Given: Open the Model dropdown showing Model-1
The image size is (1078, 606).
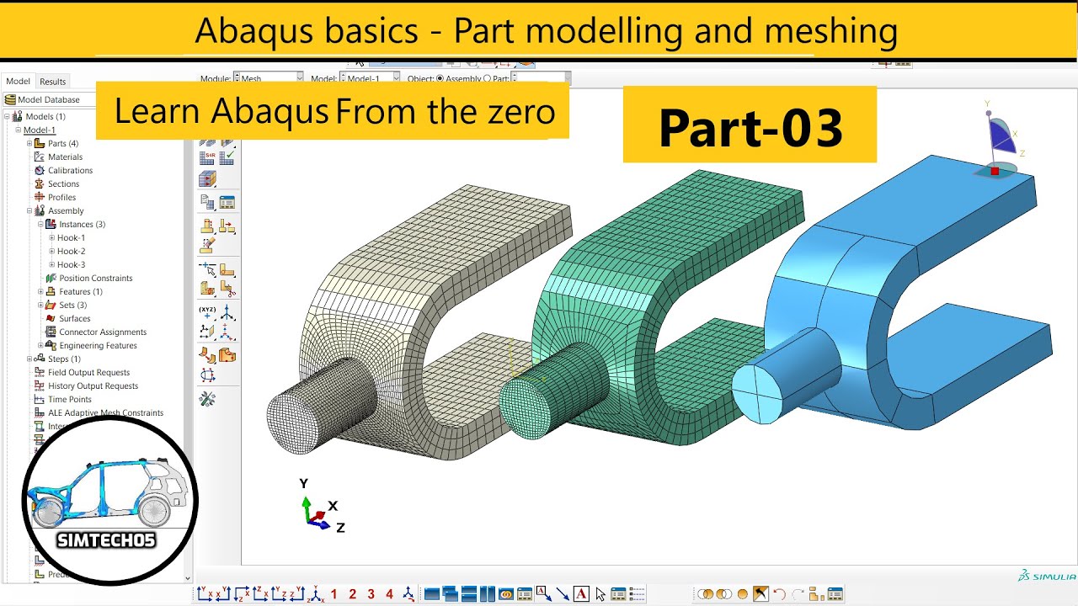Looking at the screenshot, I should pos(371,78).
